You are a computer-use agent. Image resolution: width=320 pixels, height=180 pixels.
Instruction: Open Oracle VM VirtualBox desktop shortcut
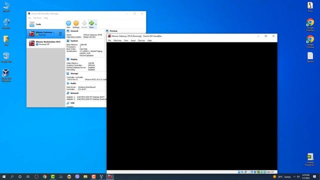(6, 75)
